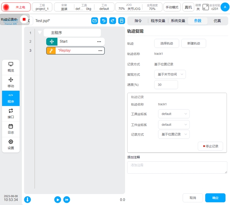Click the red stop recording indicator at top left

coord(24,19)
